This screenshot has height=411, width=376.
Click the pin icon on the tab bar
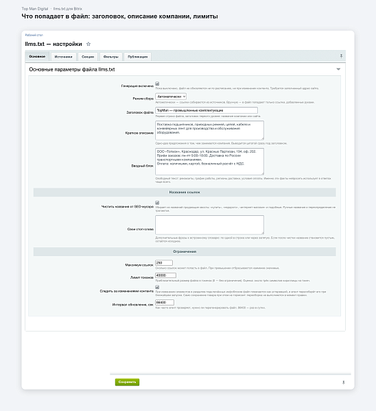tap(341, 56)
